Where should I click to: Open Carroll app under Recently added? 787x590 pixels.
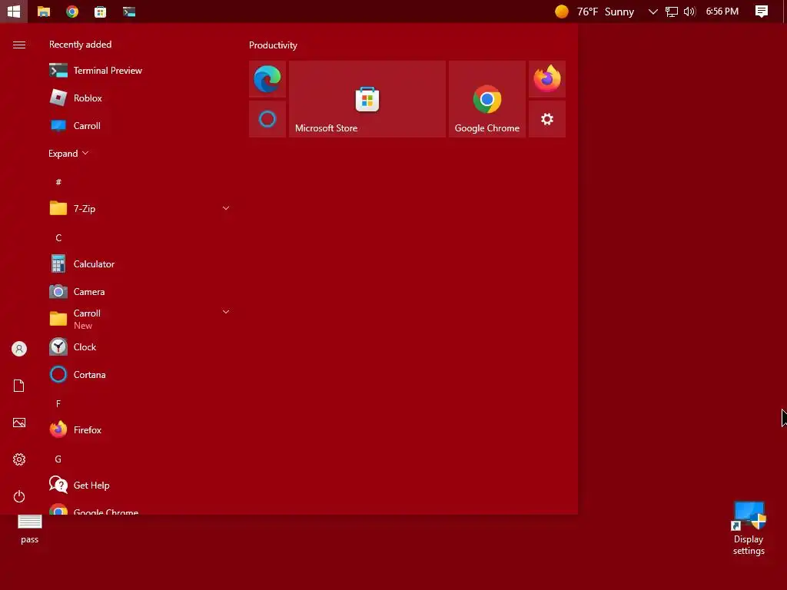(x=141, y=125)
